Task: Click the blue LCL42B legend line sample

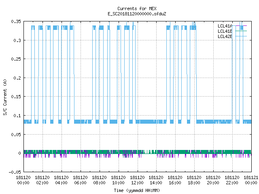Action: pyautogui.click(x=241, y=36)
